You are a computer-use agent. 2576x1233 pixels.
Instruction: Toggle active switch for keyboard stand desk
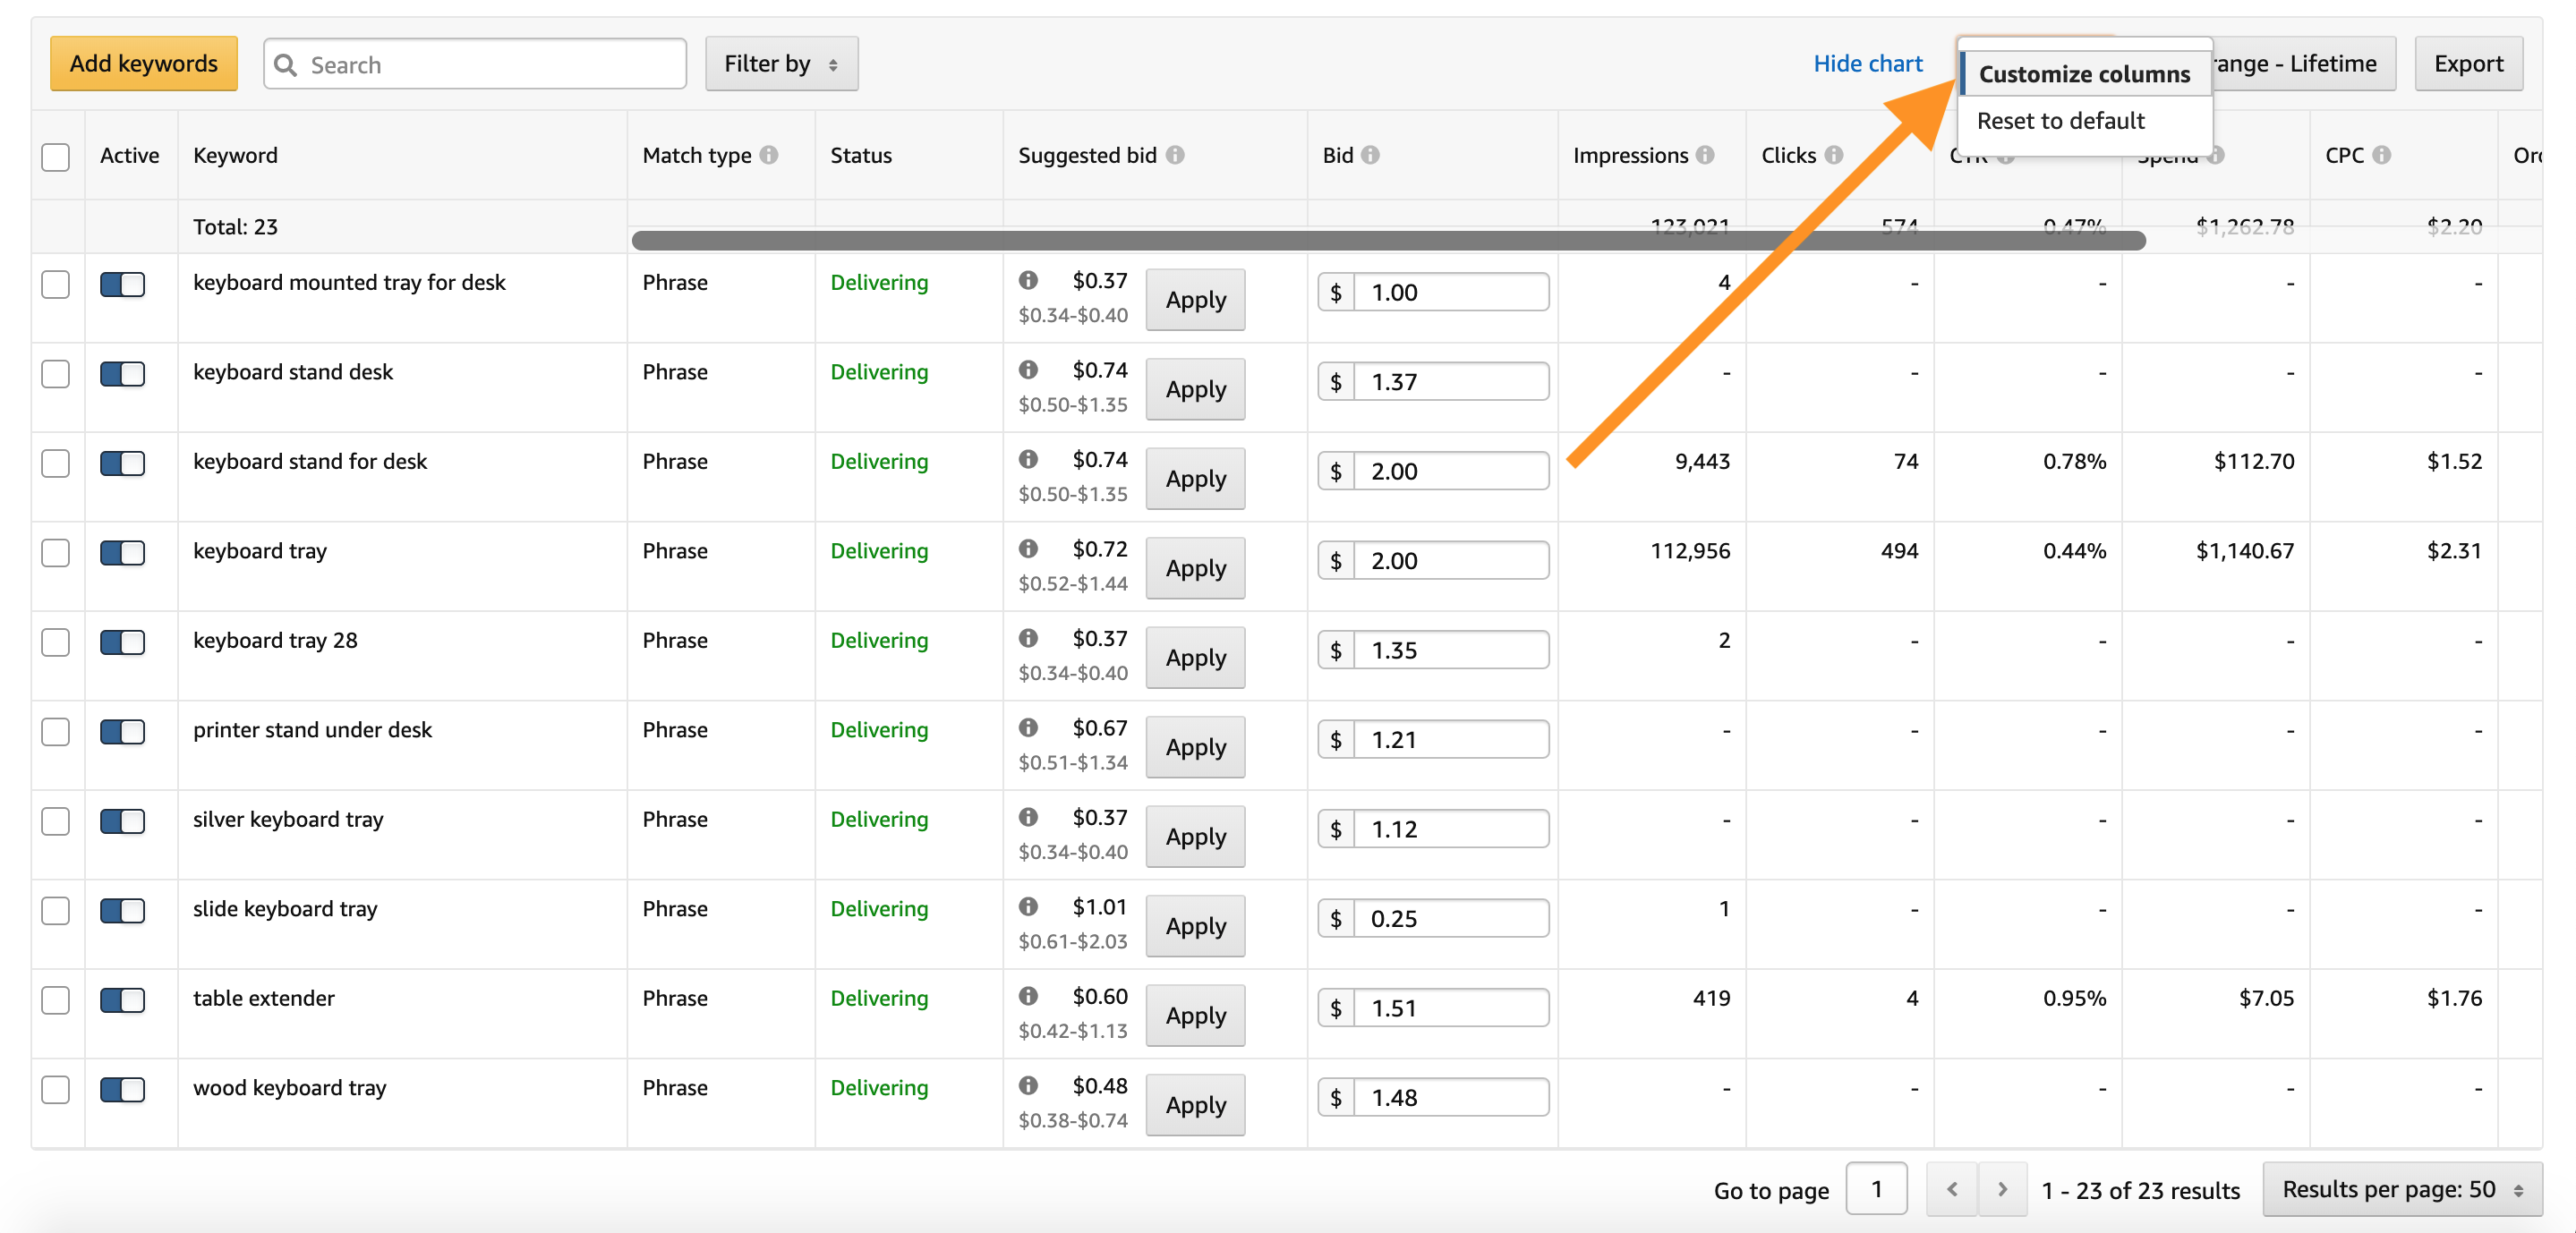tap(122, 374)
